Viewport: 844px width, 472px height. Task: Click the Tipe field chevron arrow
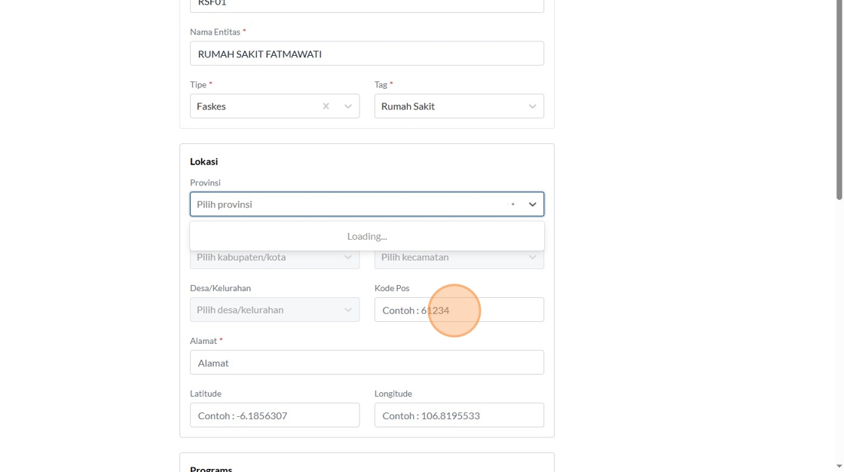(x=348, y=106)
